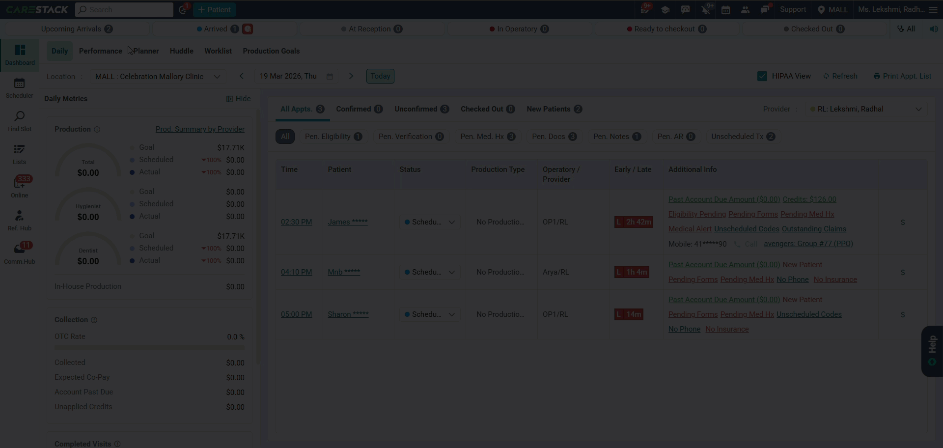
Task: Click the Completed Visits info icon
Action: [117, 444]
